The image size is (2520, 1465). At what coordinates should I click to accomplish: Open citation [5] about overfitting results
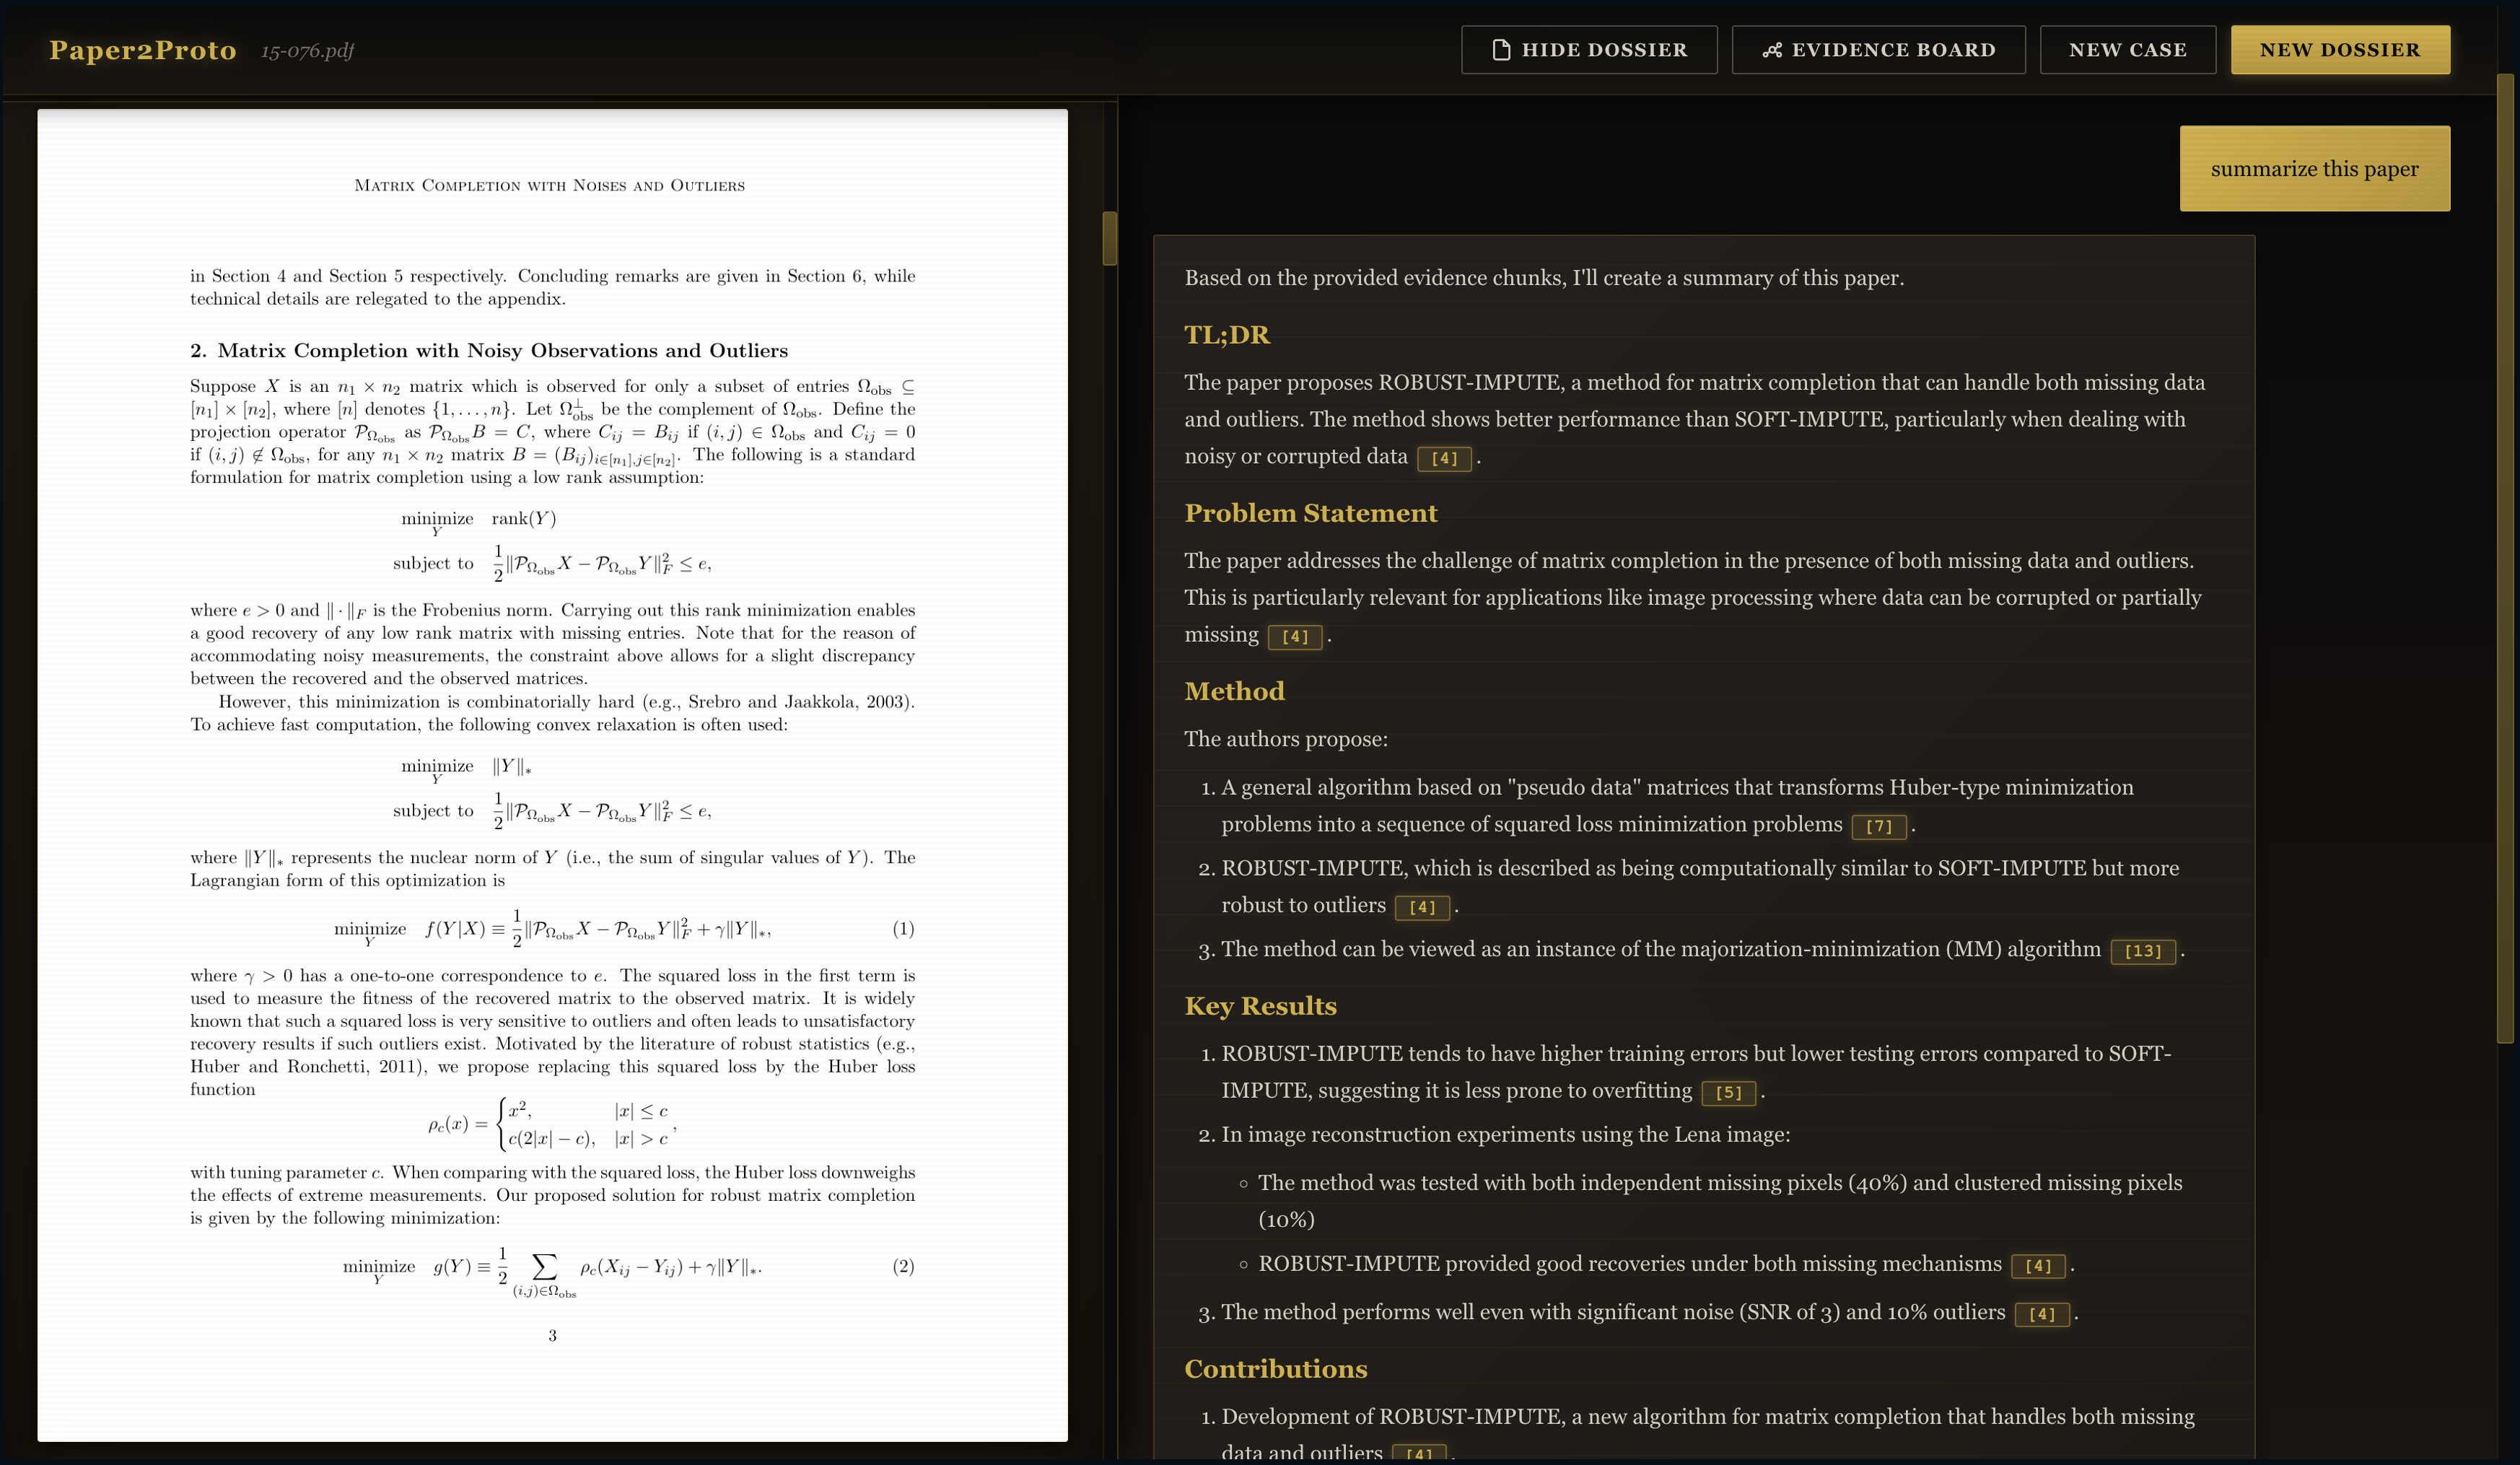1728,1092
